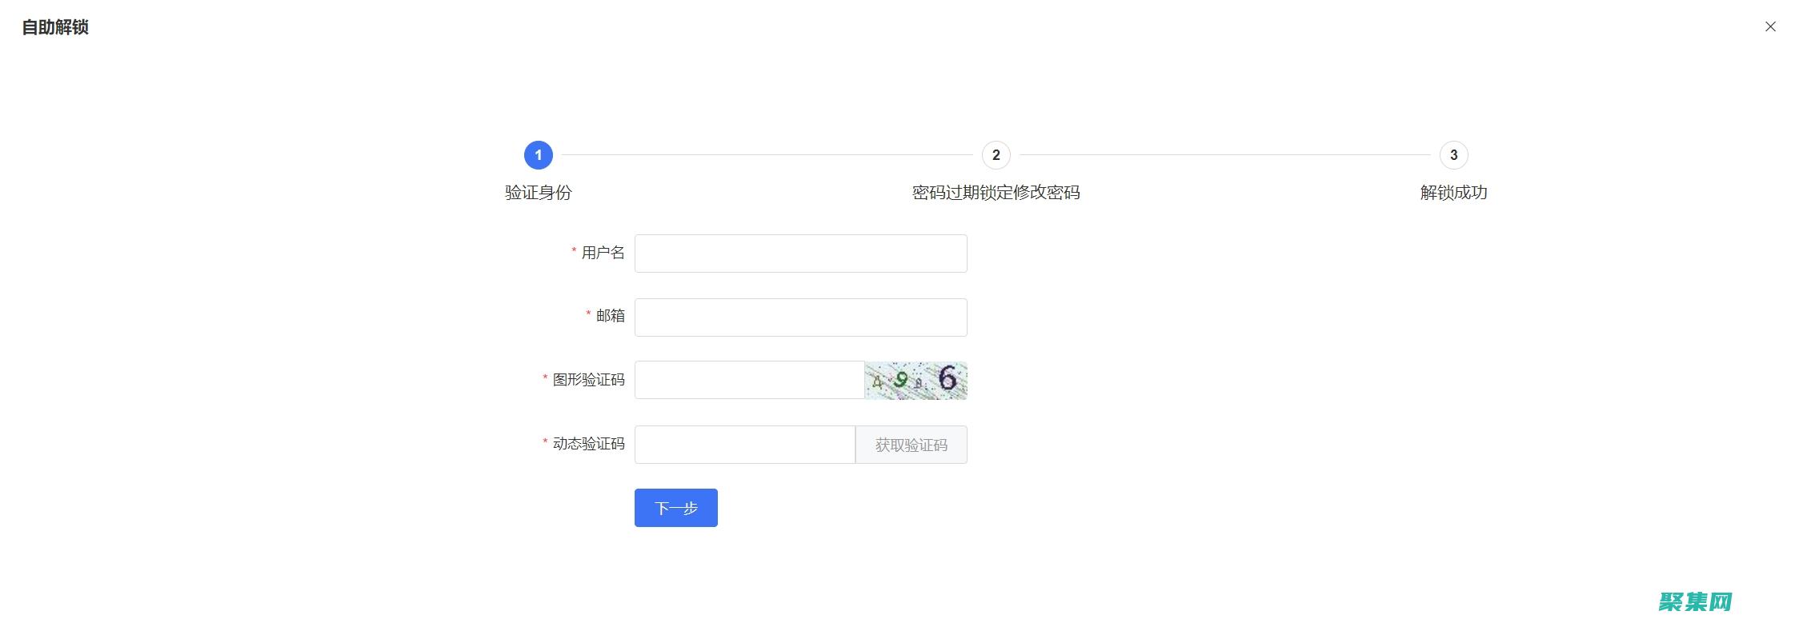Click into the 动态验证码 text box
Image resolution: width=1803 pixels, height=619 pixels.
click(x=744, y=445)
